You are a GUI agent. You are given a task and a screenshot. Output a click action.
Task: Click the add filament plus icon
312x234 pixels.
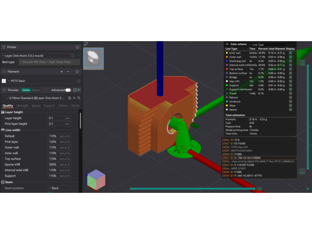point(62,71)
